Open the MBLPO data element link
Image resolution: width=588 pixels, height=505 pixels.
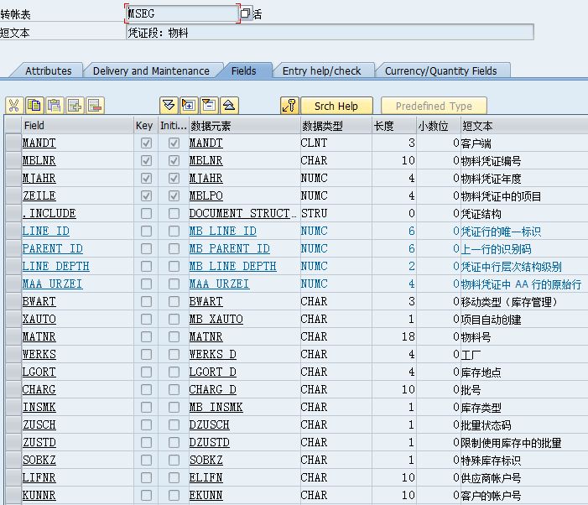206,195
